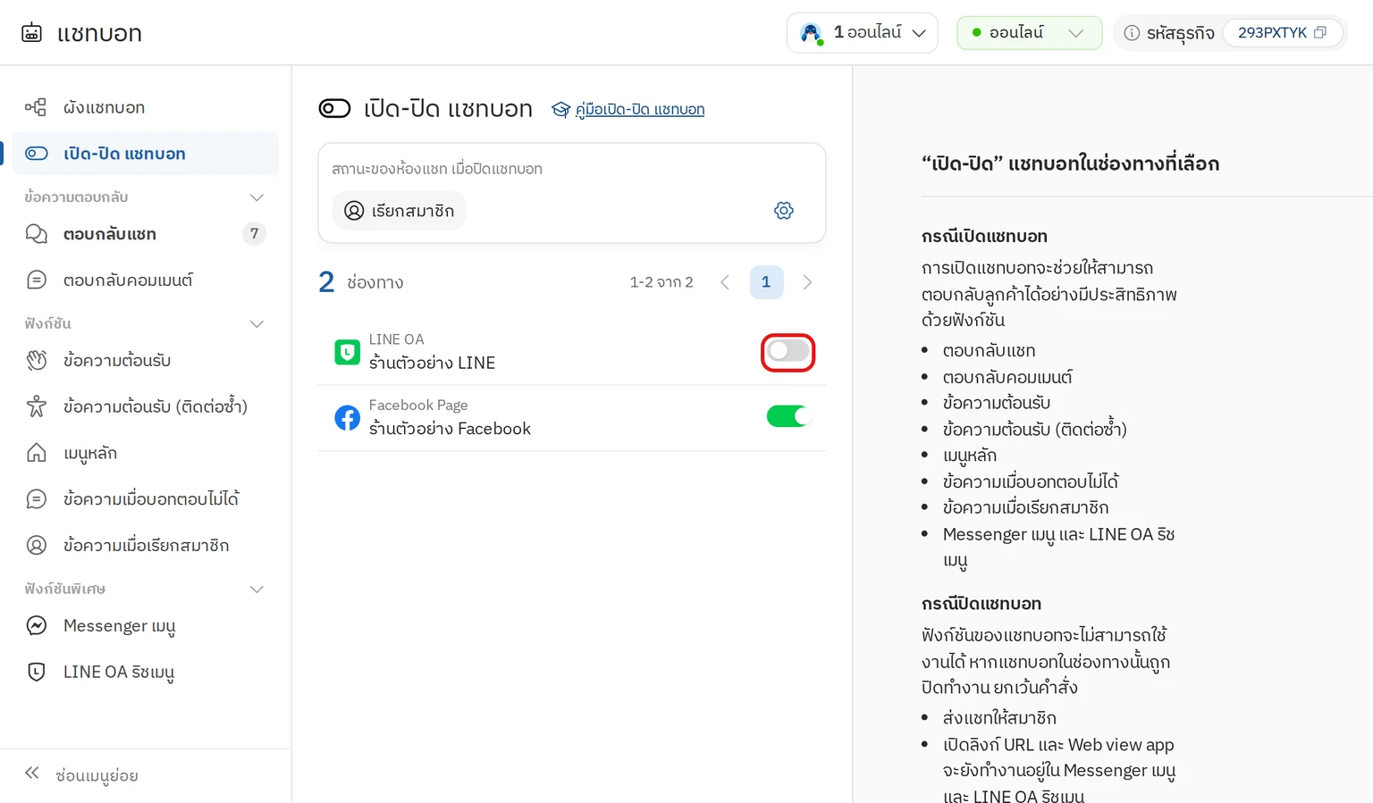Viewport: 1373px width, 803px height.
Task: Click the chatbot robot icon in header
Action: [x=31, y=33]
